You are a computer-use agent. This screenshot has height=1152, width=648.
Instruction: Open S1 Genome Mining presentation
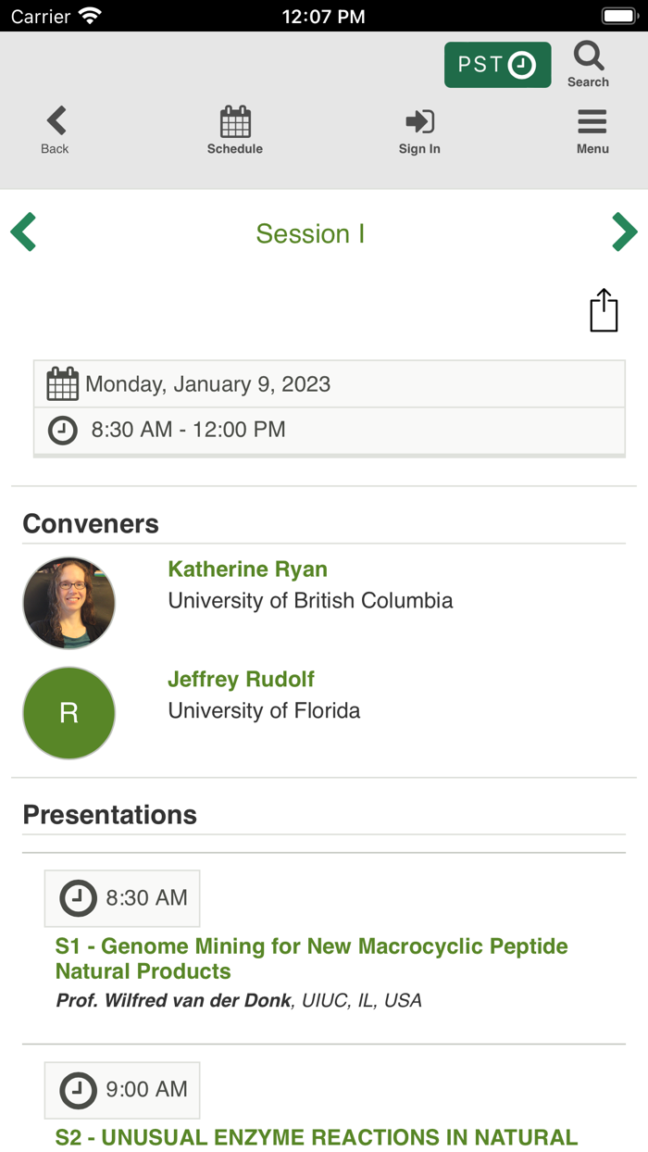tap(311, 958)
